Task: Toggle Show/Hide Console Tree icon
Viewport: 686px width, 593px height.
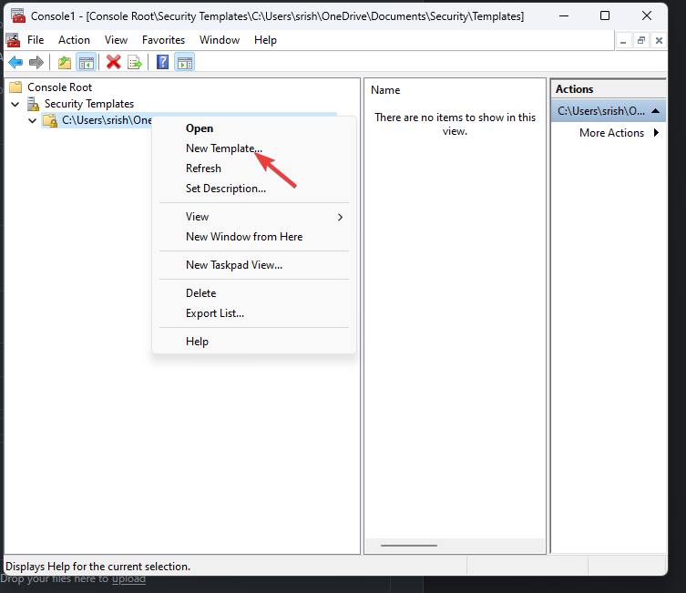Action: point(87,63)
